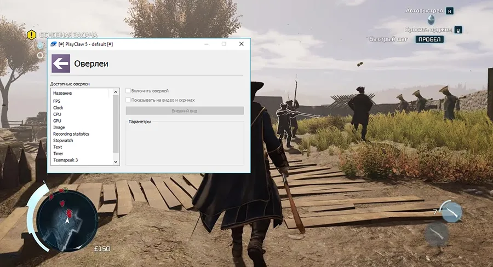Select the Stopwatch overlay item
The width and height of the screenshot is (493, 267).
[x=63, y=141]
